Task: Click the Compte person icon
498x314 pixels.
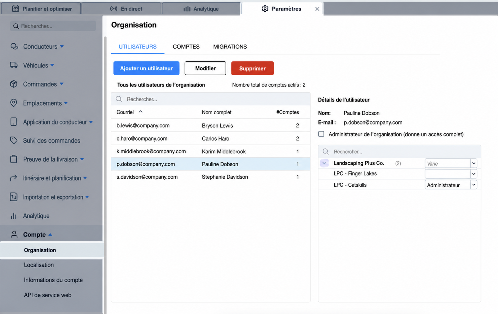Action: 14,234
